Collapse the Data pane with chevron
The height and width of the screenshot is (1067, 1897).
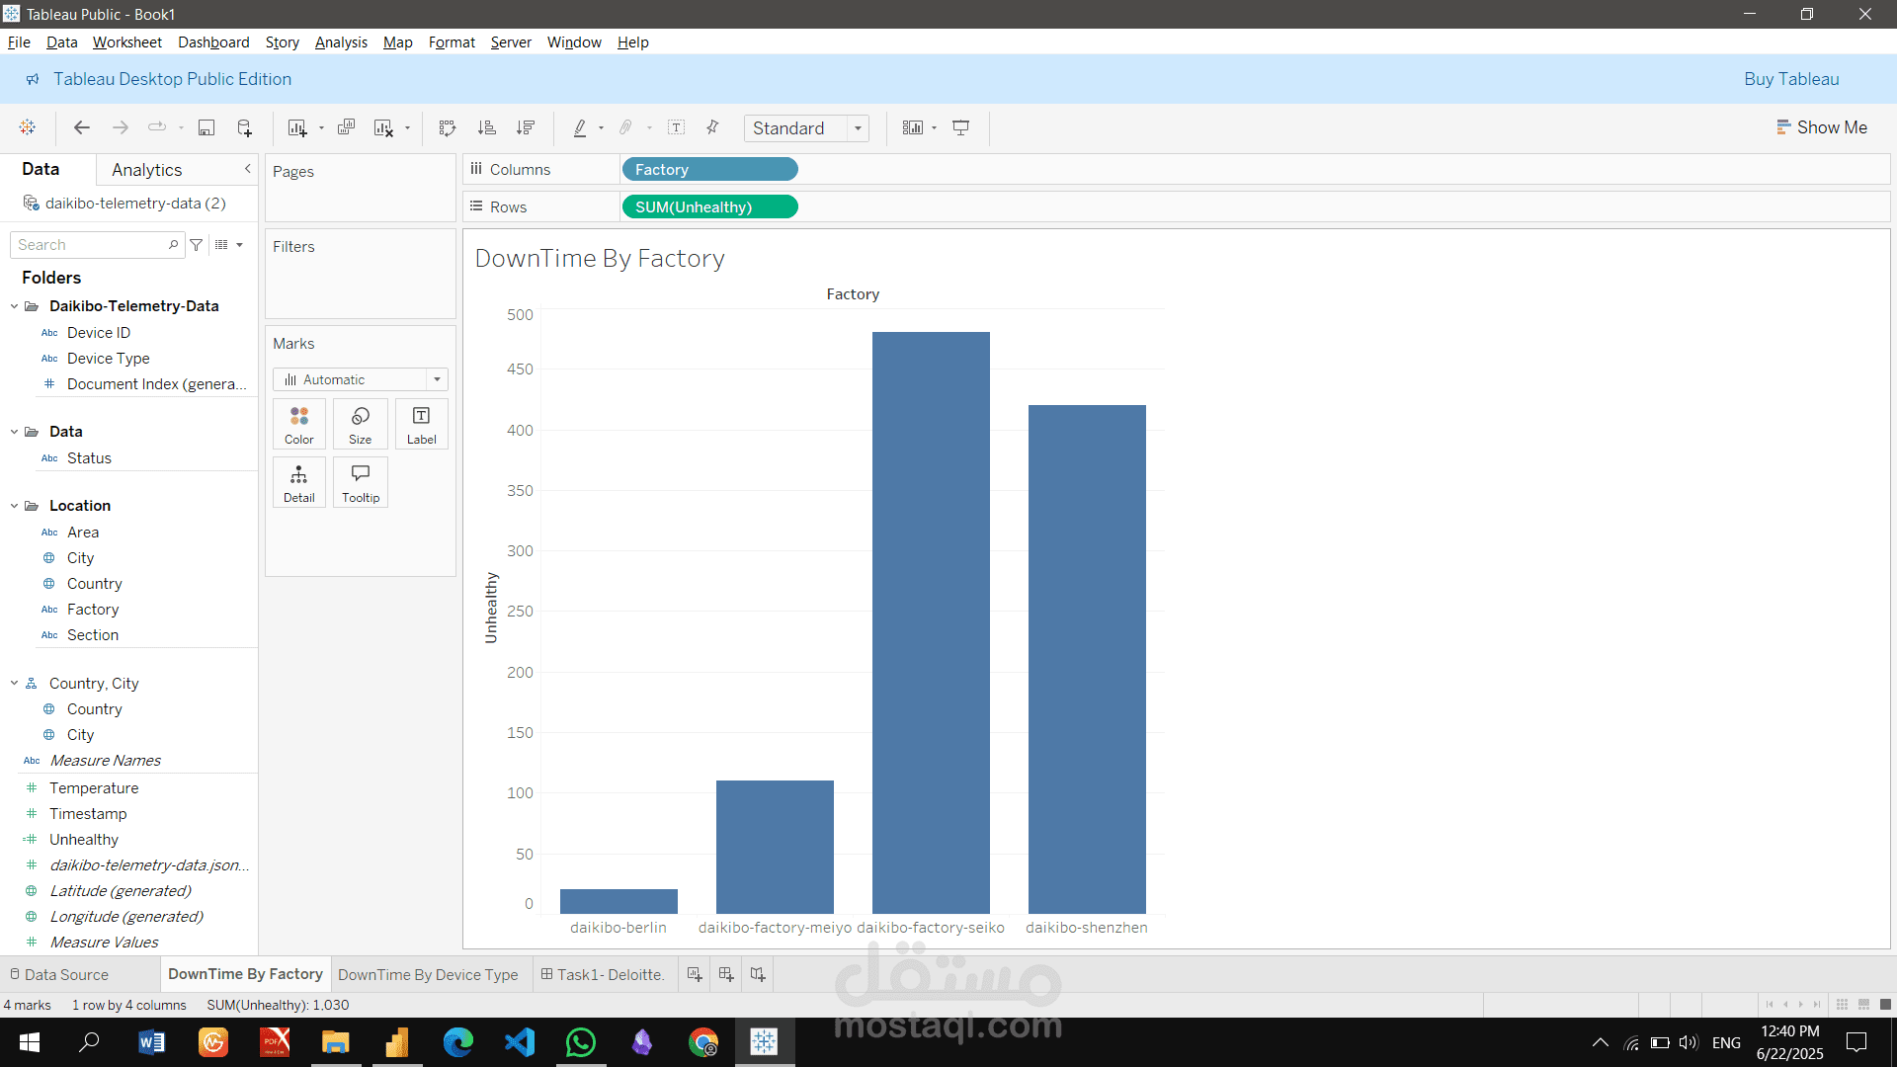coord(248,169)
